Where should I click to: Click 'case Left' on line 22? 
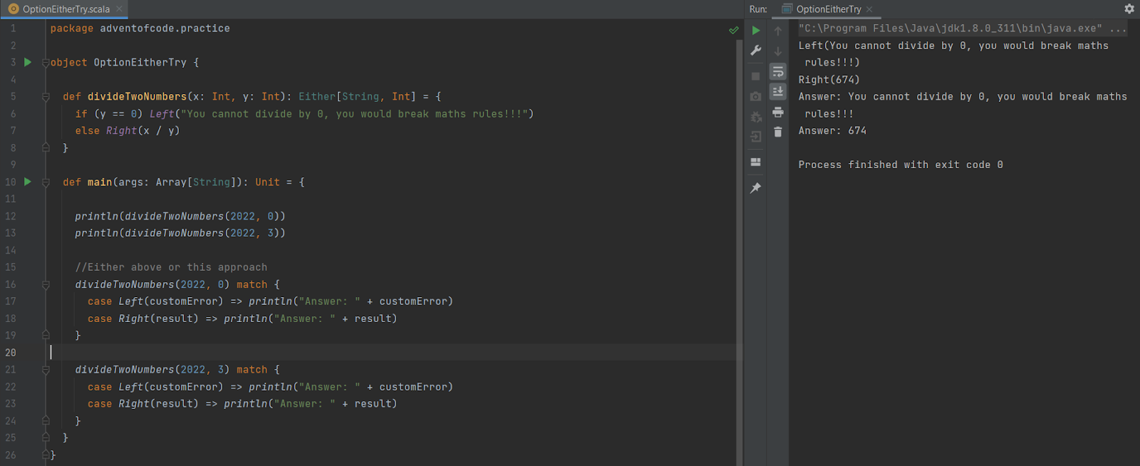[x=115, y=387]
